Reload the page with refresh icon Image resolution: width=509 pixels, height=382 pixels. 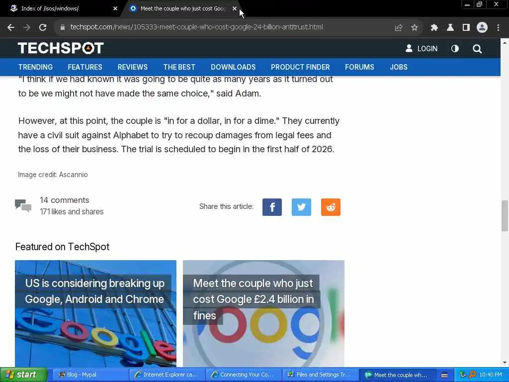tap(43, 27)
